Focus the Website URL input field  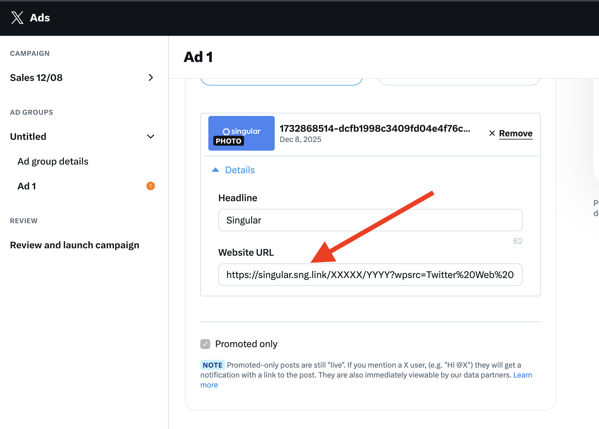pyautogui.click(x=370, y=275)
